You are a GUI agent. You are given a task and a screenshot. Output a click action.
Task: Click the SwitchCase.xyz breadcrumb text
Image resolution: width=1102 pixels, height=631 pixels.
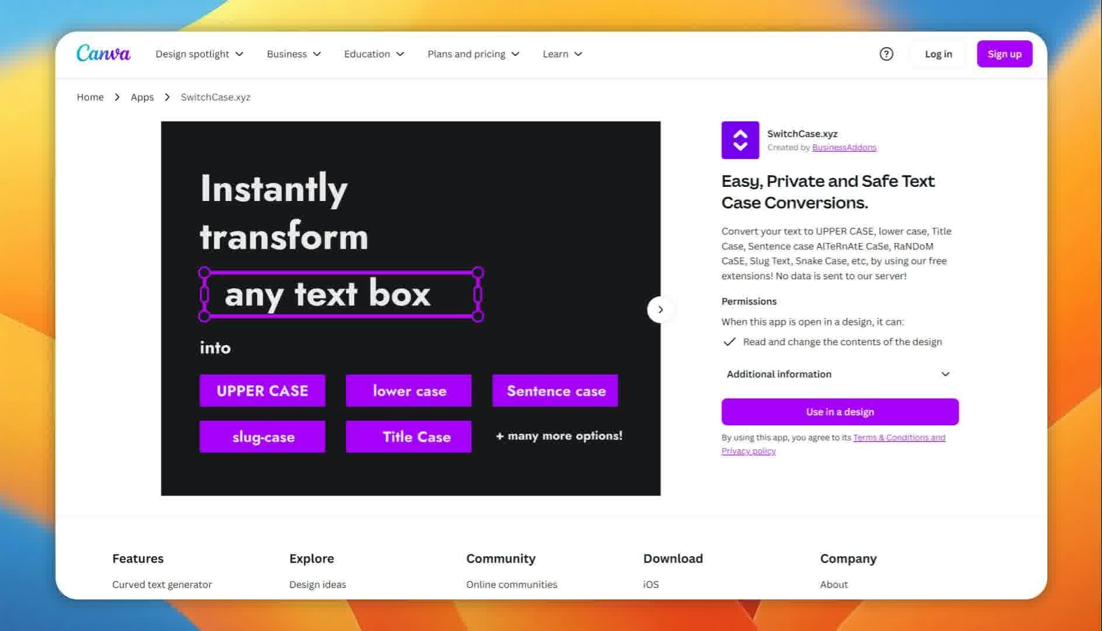[216, 97]
